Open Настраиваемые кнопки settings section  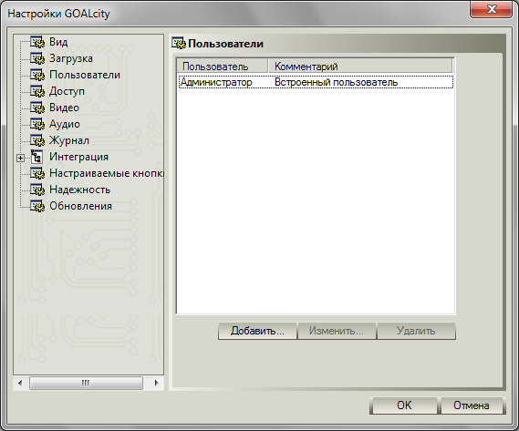[106, 173]
